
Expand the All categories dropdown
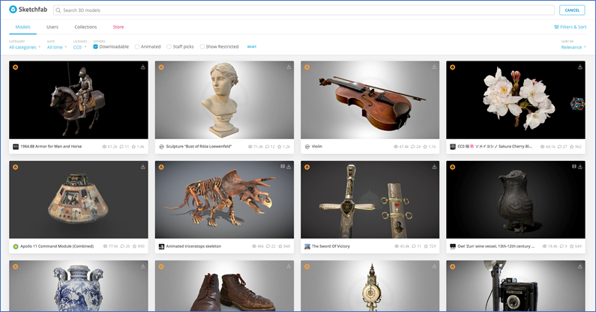pos(25,46)
